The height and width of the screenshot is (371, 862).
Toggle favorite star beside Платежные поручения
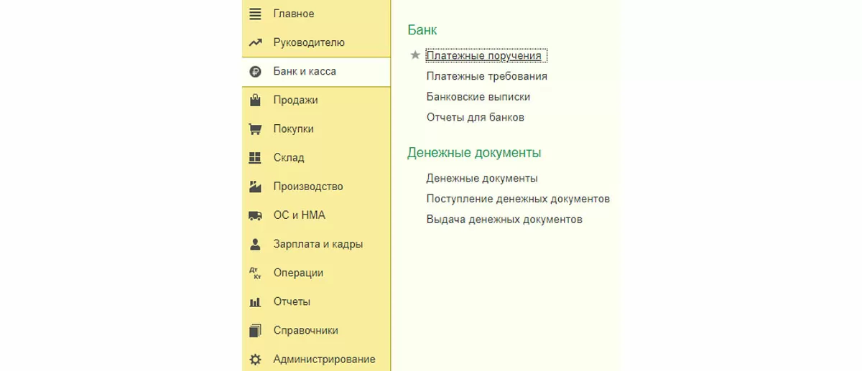414,55
